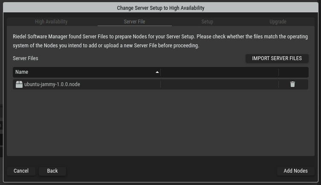Click the divider right of Name column header

tap(161, 72)
